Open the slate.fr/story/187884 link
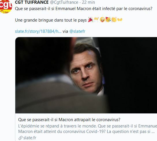The height and width of the screenshot is (141, 157). 38,31
